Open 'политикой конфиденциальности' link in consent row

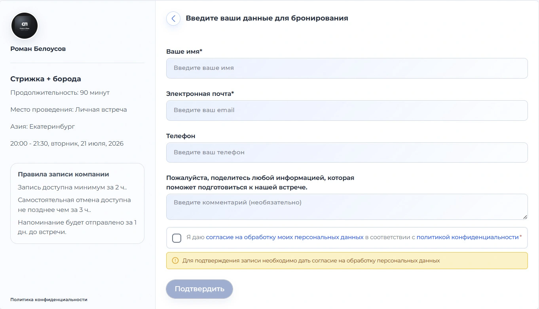(x=467, y=237)
